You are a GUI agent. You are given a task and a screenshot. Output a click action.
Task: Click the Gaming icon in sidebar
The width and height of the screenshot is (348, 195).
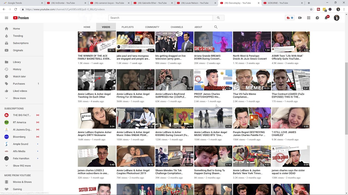[7, 189]
